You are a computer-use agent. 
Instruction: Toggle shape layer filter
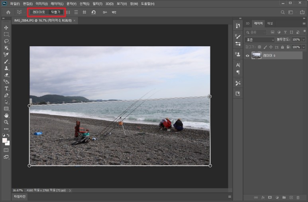(292, 32)
